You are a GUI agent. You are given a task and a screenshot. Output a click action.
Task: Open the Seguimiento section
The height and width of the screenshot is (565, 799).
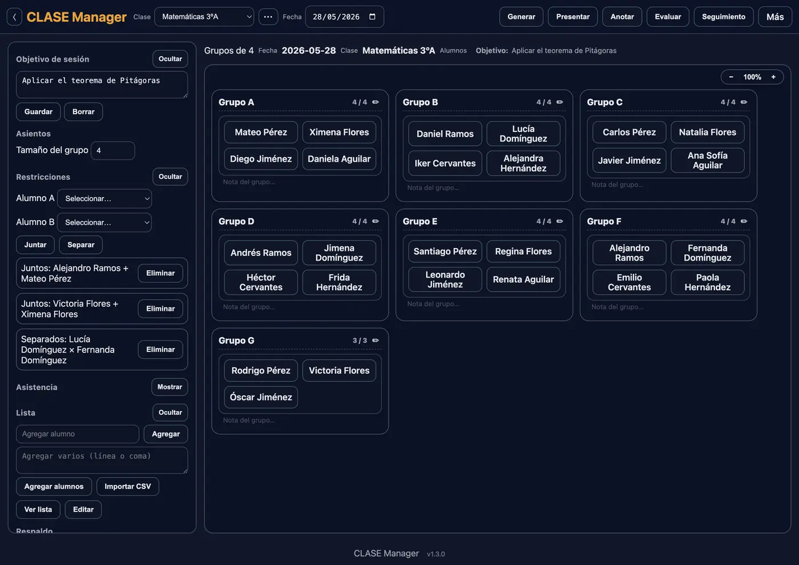[724, 17]
